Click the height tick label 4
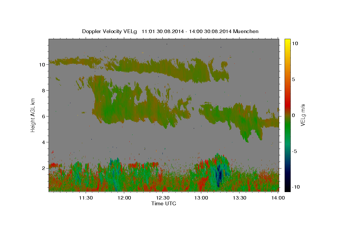 tap(43, 142)
